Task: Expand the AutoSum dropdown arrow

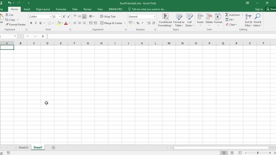Action: pyautogui.click(x=242, y=15)
